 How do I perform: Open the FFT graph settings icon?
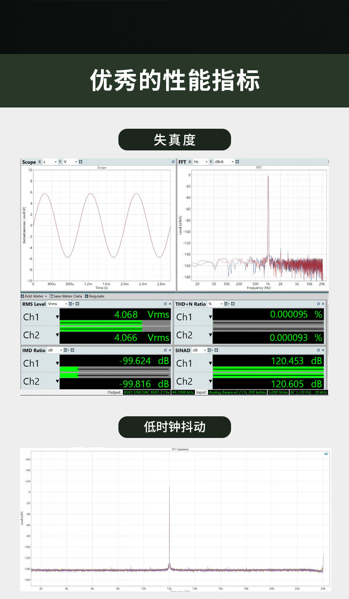[x=237, y=162]
